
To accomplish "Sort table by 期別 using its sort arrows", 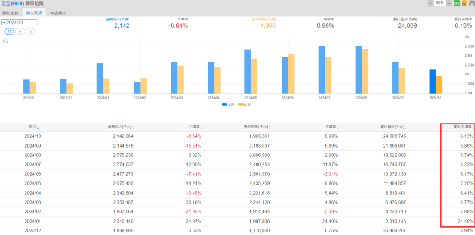I will point(38,128).
